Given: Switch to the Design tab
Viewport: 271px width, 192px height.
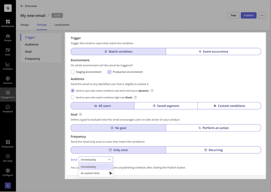Looking at the screenshot, I should pyautogui.click(x=25, y=25).
